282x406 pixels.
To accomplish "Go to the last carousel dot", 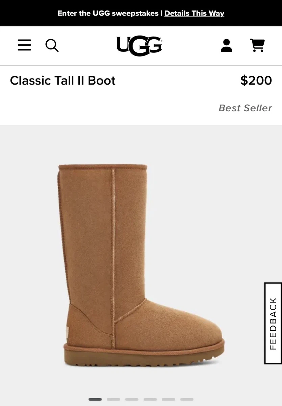I will [x=187, y=399].
